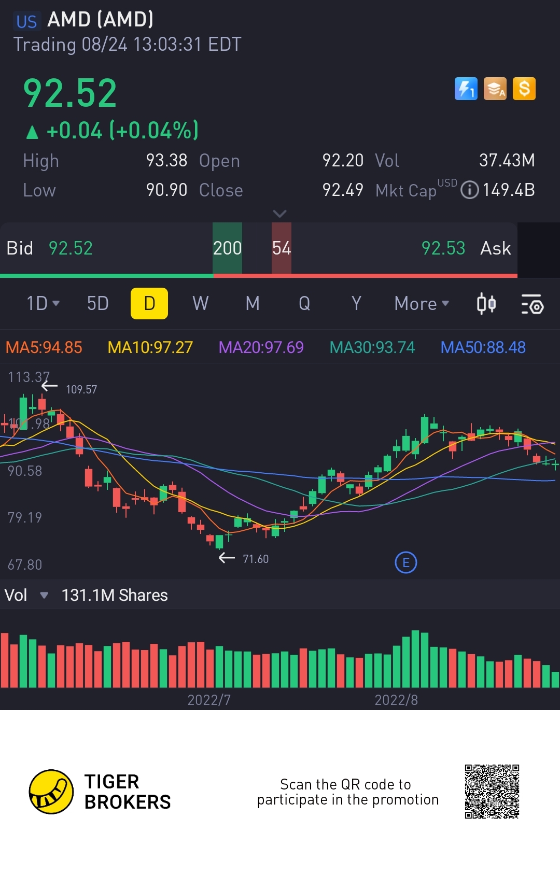Screen dimensions: 560x874
Task: Select the W weekly chart tab
Action: pyautogui.click(x=201, y=303)
